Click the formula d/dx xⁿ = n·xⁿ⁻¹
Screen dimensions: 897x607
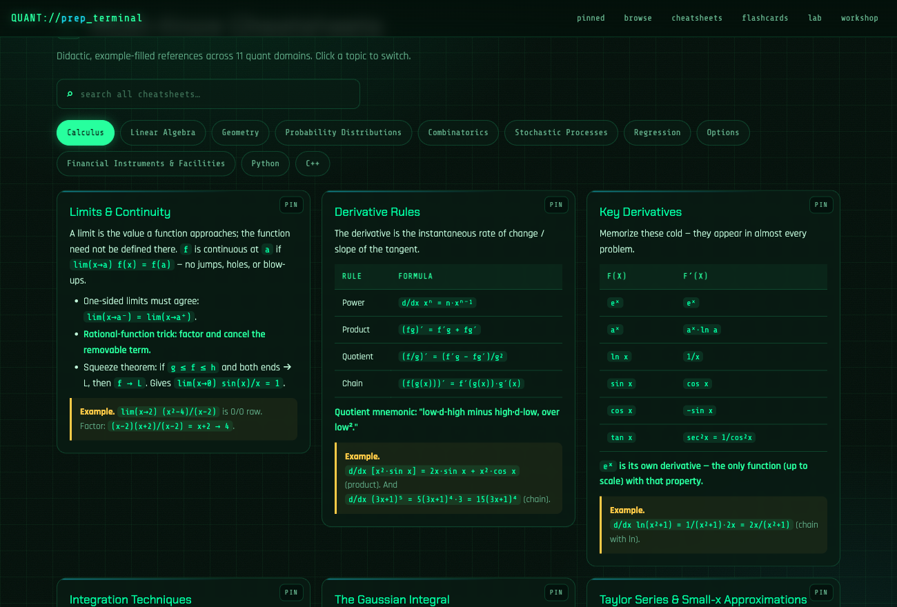438,303
